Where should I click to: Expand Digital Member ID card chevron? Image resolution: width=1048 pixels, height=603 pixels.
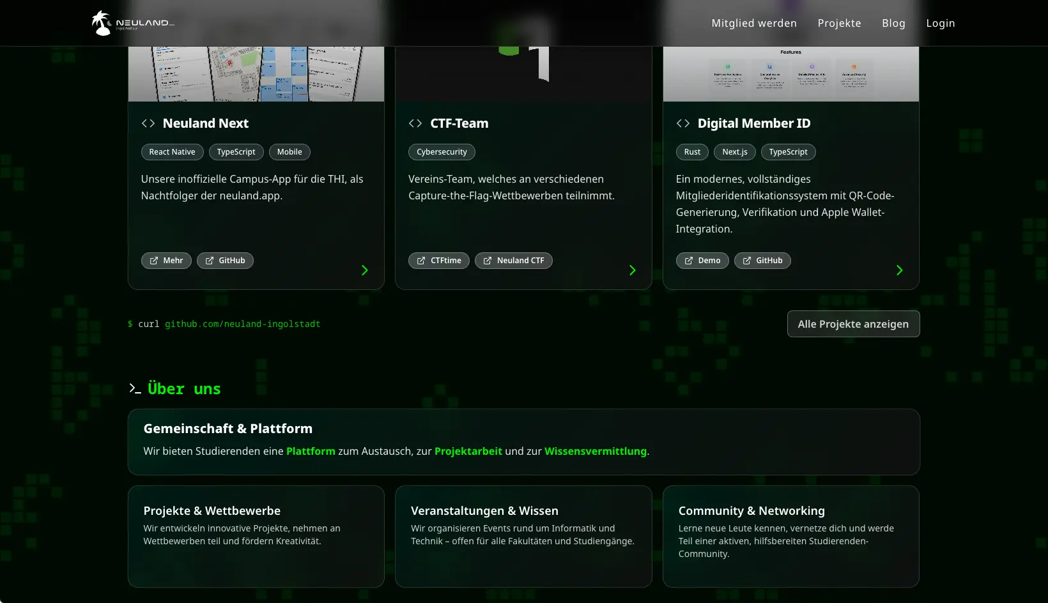[900, 270]
